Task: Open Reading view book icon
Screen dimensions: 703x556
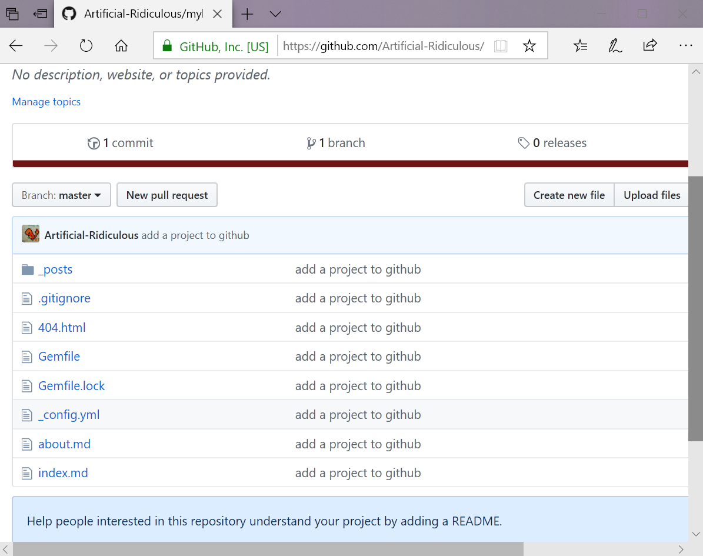Action: click(x=501, y=46)
